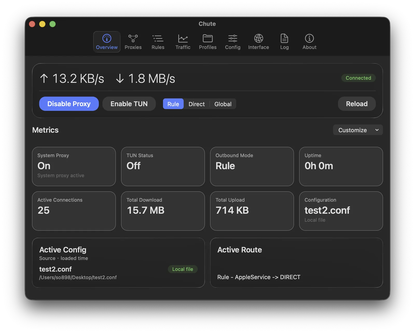The height and width of the screenshot is (333, 415).
Task: Click the /Users/so898/Desktop/test2.conf path
Action: tap(78, 277)
